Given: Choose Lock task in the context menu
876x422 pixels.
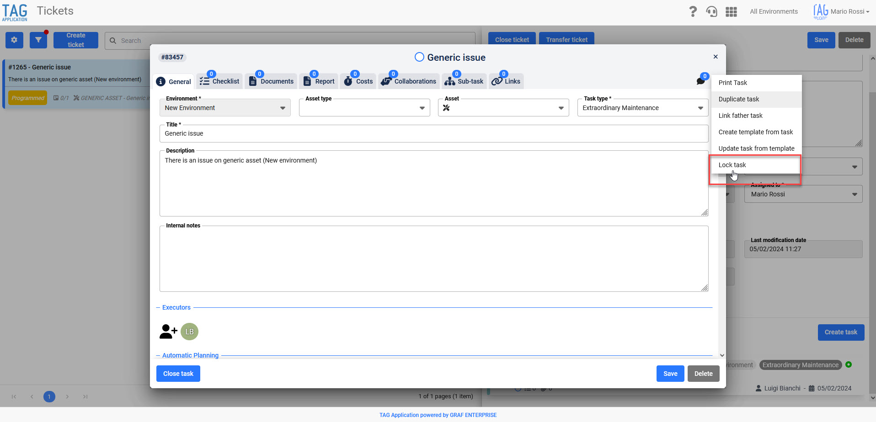Looking at the screenshot, I should pos(732,165).
